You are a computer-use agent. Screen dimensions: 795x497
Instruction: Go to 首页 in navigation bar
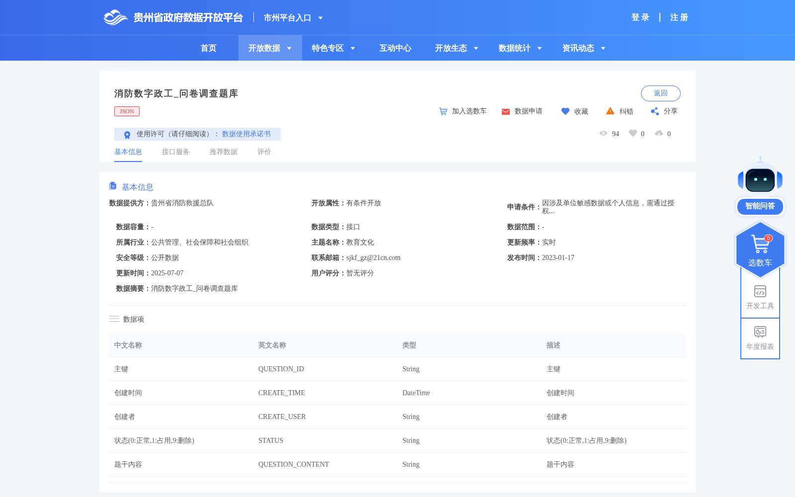click(209, 48)
